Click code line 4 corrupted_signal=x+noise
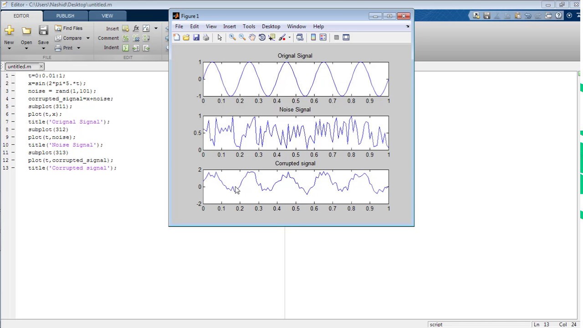Viewport: 583px width, 328px height. [x=71, y=99]
